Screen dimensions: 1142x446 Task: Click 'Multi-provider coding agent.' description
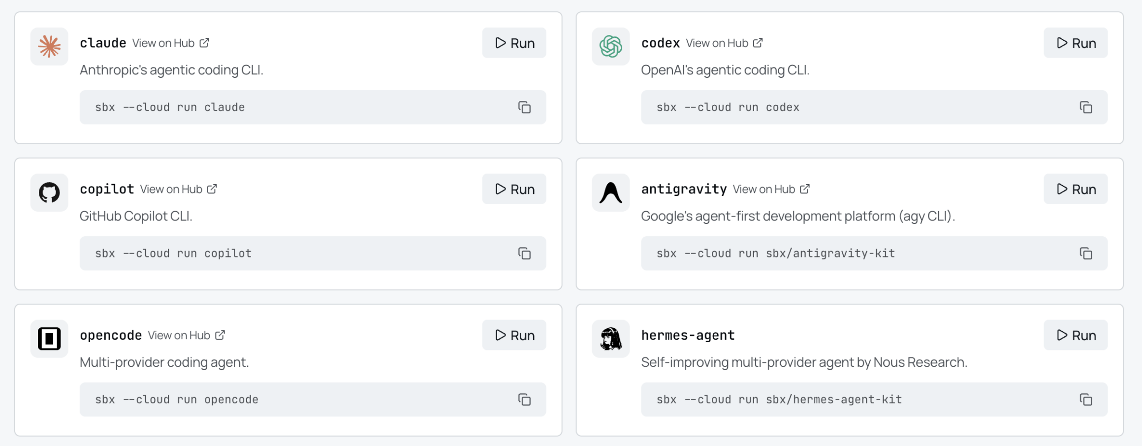tap(164, 363)
